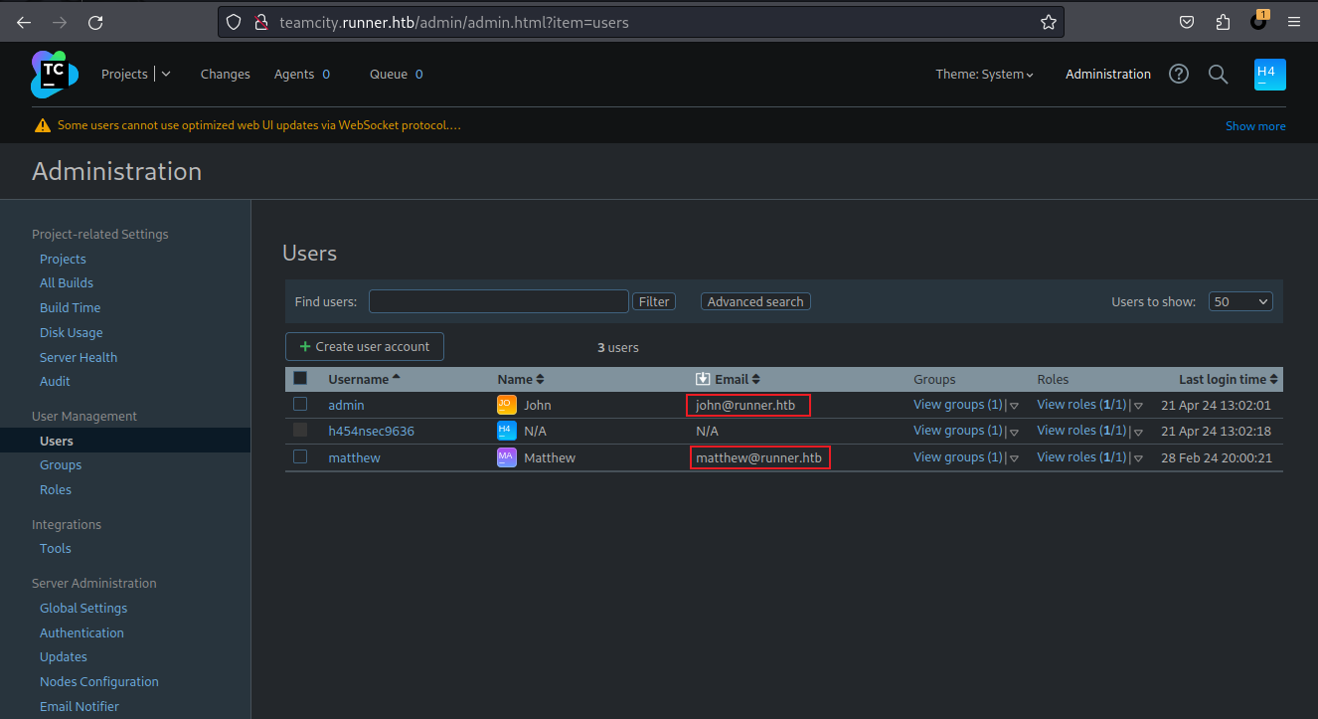1318x719 pixels.
Task: Bookmark this page with star icon
Action: coord(1048,22)
